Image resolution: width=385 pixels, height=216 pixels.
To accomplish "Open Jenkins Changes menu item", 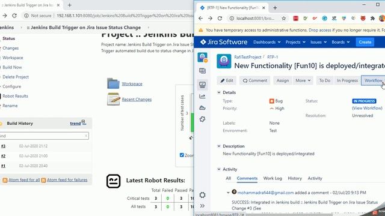I will 11,48.
